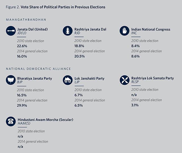Click the Indian National Congress heading
Screen dimensions: 182x153
151,29
